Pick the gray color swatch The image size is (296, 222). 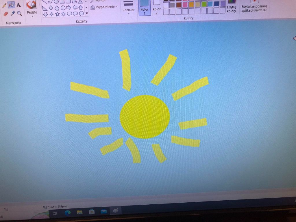pyautogui.click(x=172, y=5)
